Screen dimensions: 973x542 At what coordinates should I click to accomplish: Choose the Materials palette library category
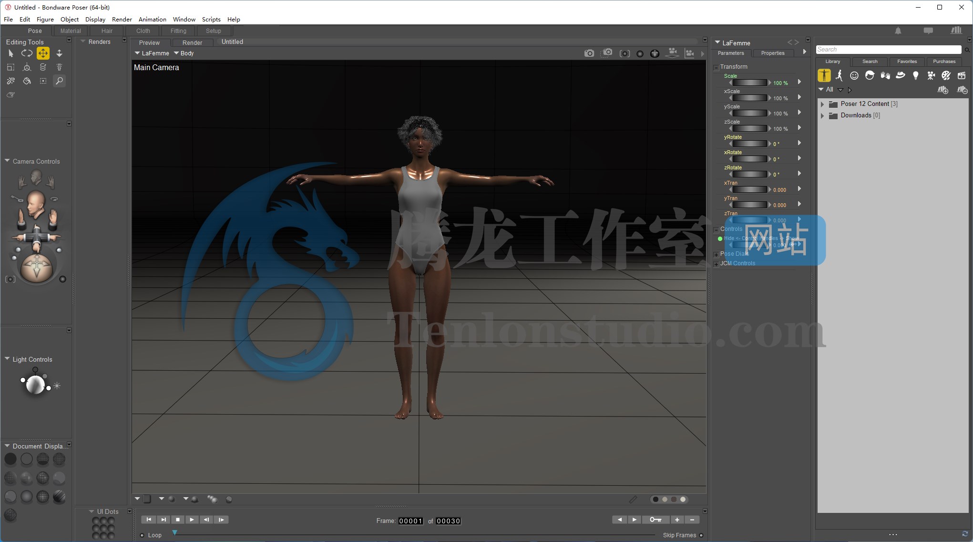[x=946, y=75]
